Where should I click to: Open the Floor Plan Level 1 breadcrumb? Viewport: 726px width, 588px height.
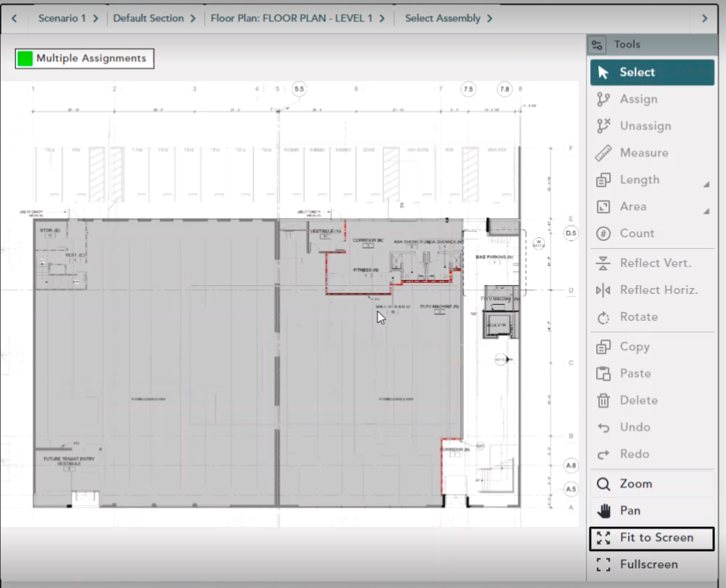click(x=297, y=18)
